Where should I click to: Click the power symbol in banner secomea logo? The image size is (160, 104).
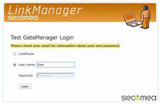pos(22,18)
